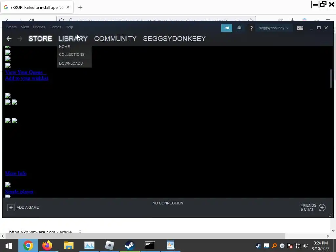Open the Steam menu
Viewport: 336px width, 252px height.
click(x=11, y=27)
